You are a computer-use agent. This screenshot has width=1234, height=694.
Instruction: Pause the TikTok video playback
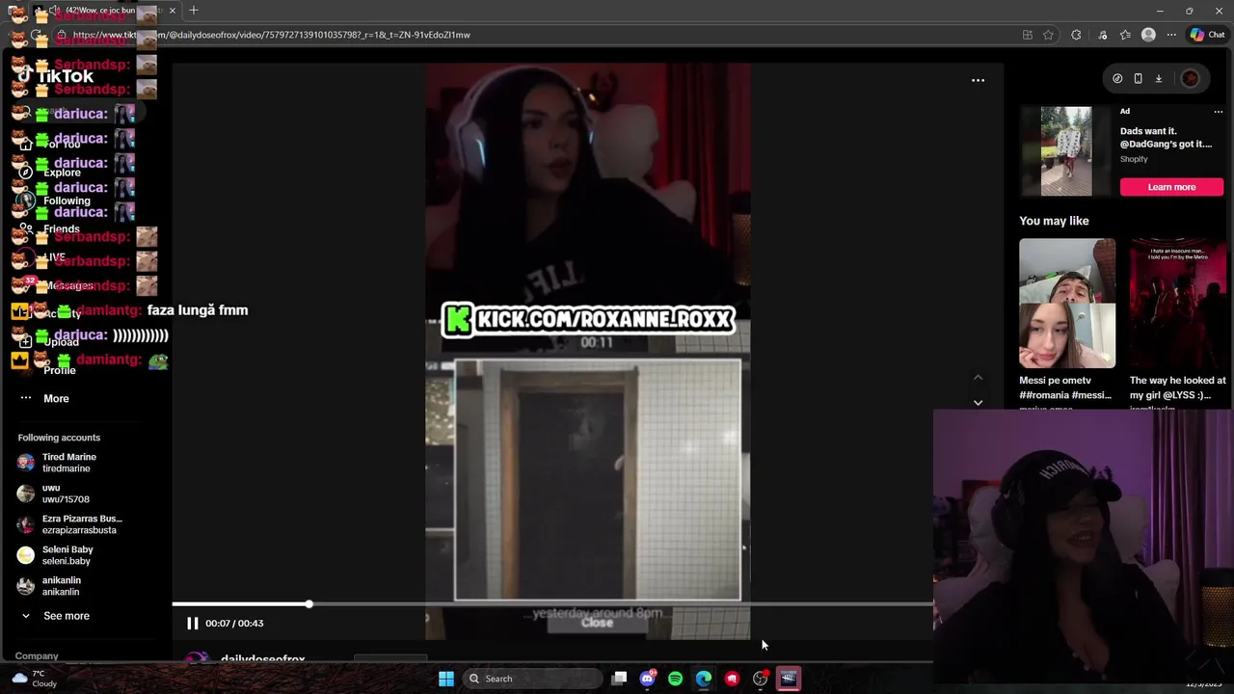[x=192, y=624]
